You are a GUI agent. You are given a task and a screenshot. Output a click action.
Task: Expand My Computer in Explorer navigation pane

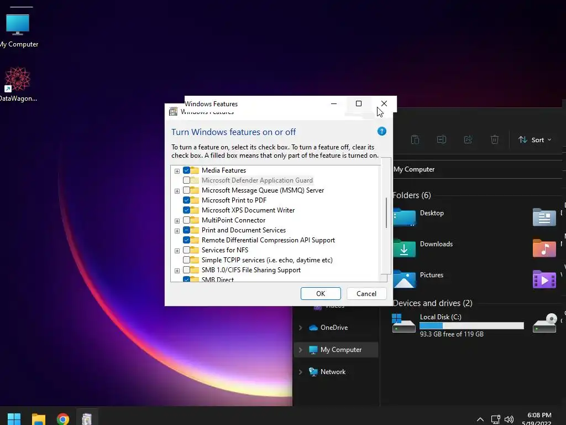coord(300,350)
